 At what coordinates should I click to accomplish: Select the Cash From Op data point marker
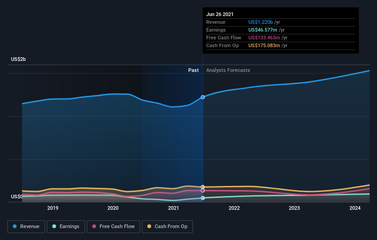click(x=203, y=187)
